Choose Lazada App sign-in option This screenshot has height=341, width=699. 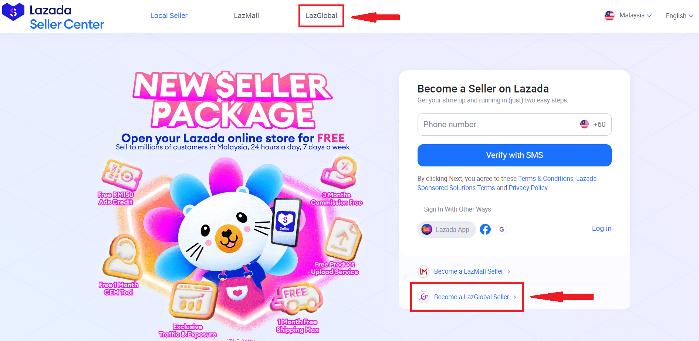click(446, 229)
